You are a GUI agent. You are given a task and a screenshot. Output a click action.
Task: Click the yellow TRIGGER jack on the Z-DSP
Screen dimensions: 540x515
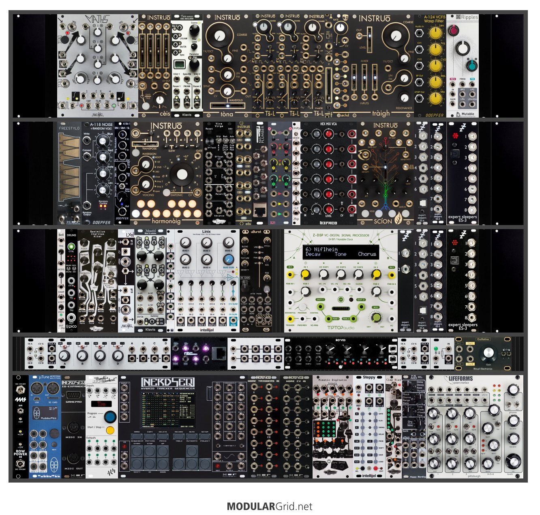coord(290,320)
